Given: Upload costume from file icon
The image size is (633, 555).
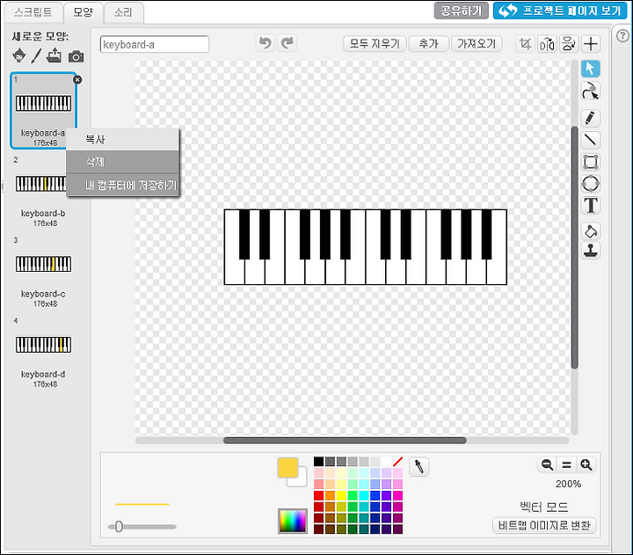Looking at the screenshot, I should coord(54,55).
